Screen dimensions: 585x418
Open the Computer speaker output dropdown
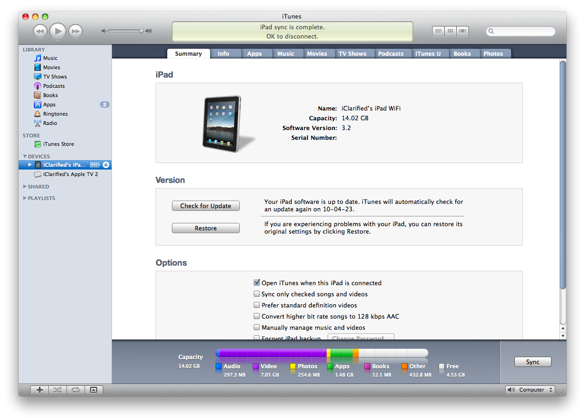click(x=530, y=390)
